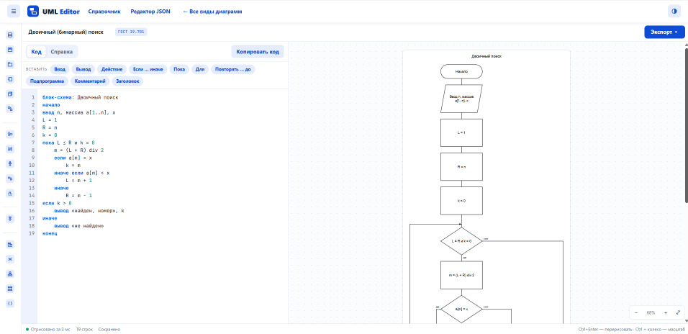Open the hamburger menu
The height and width of the screenshot is (334, 688).
click(x=14, y=12)
